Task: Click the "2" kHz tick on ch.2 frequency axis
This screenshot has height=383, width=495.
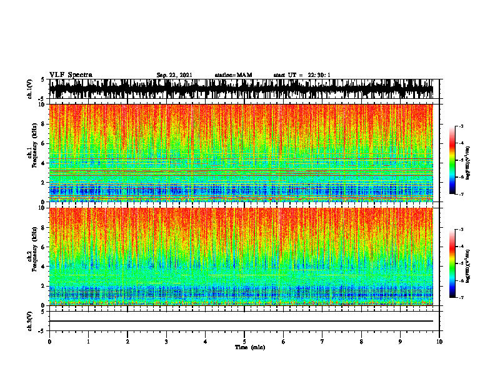Action: (44, 286)
